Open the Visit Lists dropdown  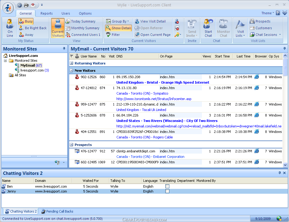(x=240, y=28)
